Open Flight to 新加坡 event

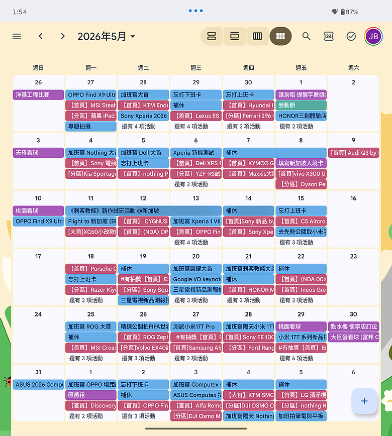click(91, 222)
